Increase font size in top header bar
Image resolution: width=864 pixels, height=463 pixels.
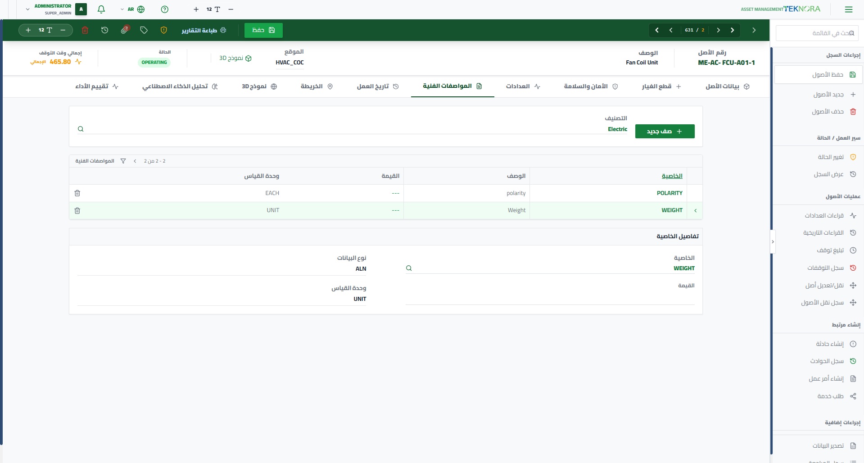(196, 9)
